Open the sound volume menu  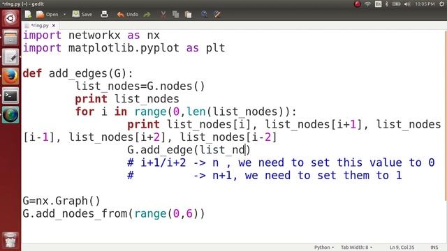pyautogui.click(x=407, y=4)
